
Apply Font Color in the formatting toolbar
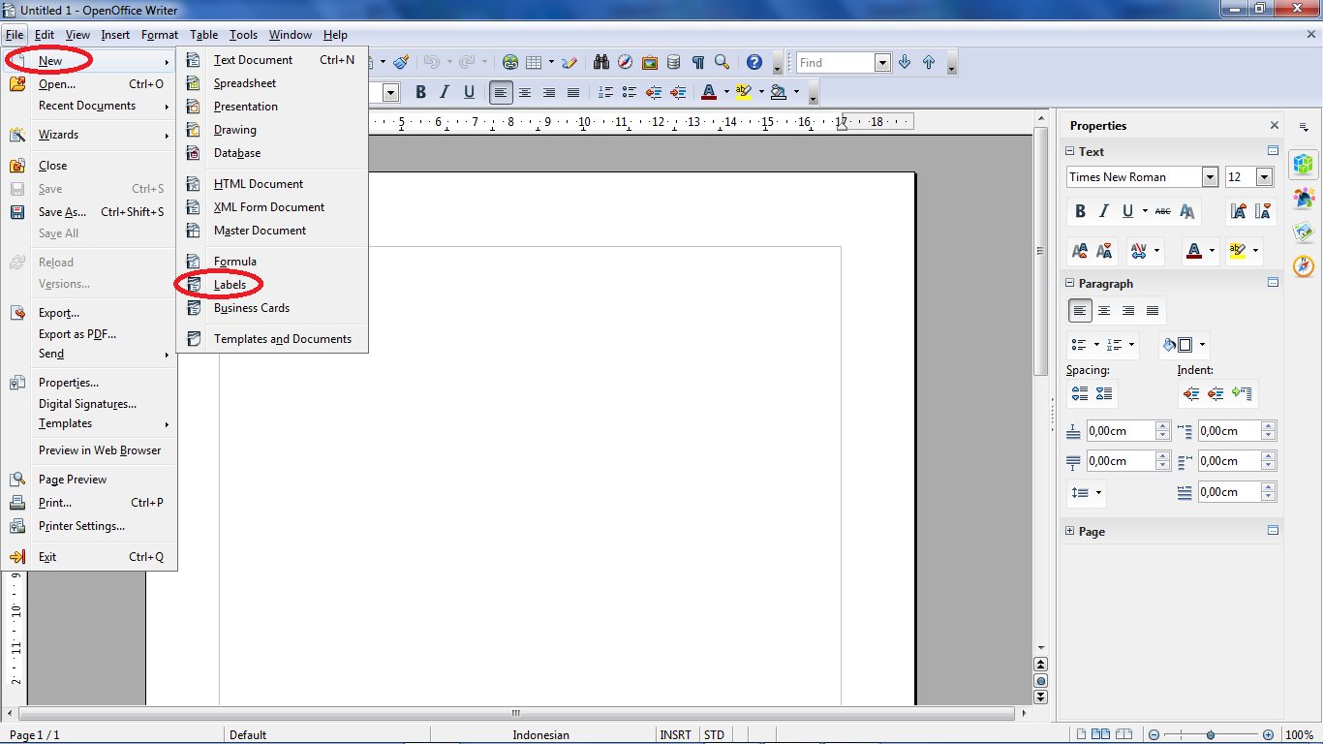pos(709,93)
